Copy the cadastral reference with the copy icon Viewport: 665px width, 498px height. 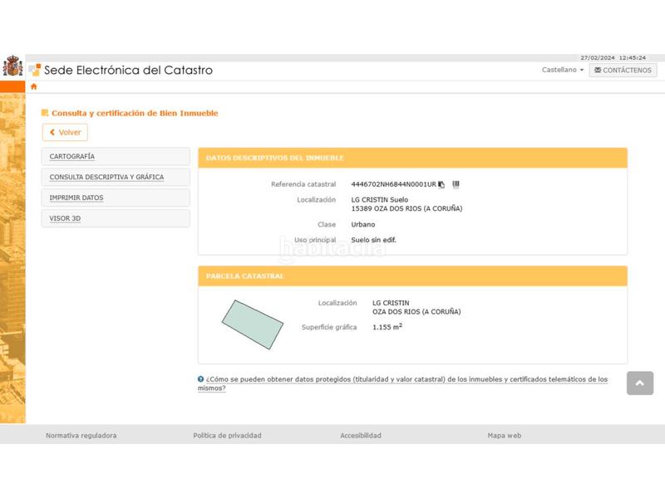pos(442,184)
